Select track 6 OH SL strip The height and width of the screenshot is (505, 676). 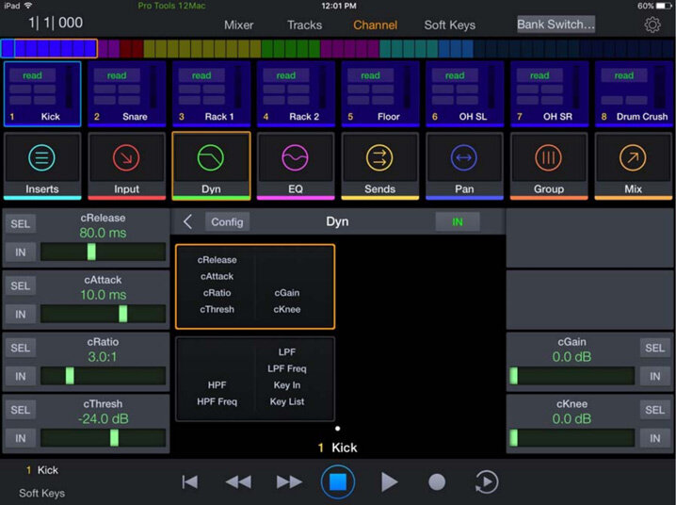point(464,94)
